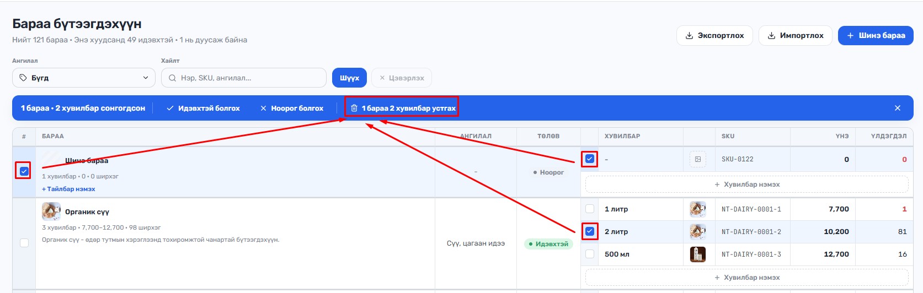Select Идэвхтэй болгох in the bulk bar
The image size is (923, 293).
pos(203,108)
